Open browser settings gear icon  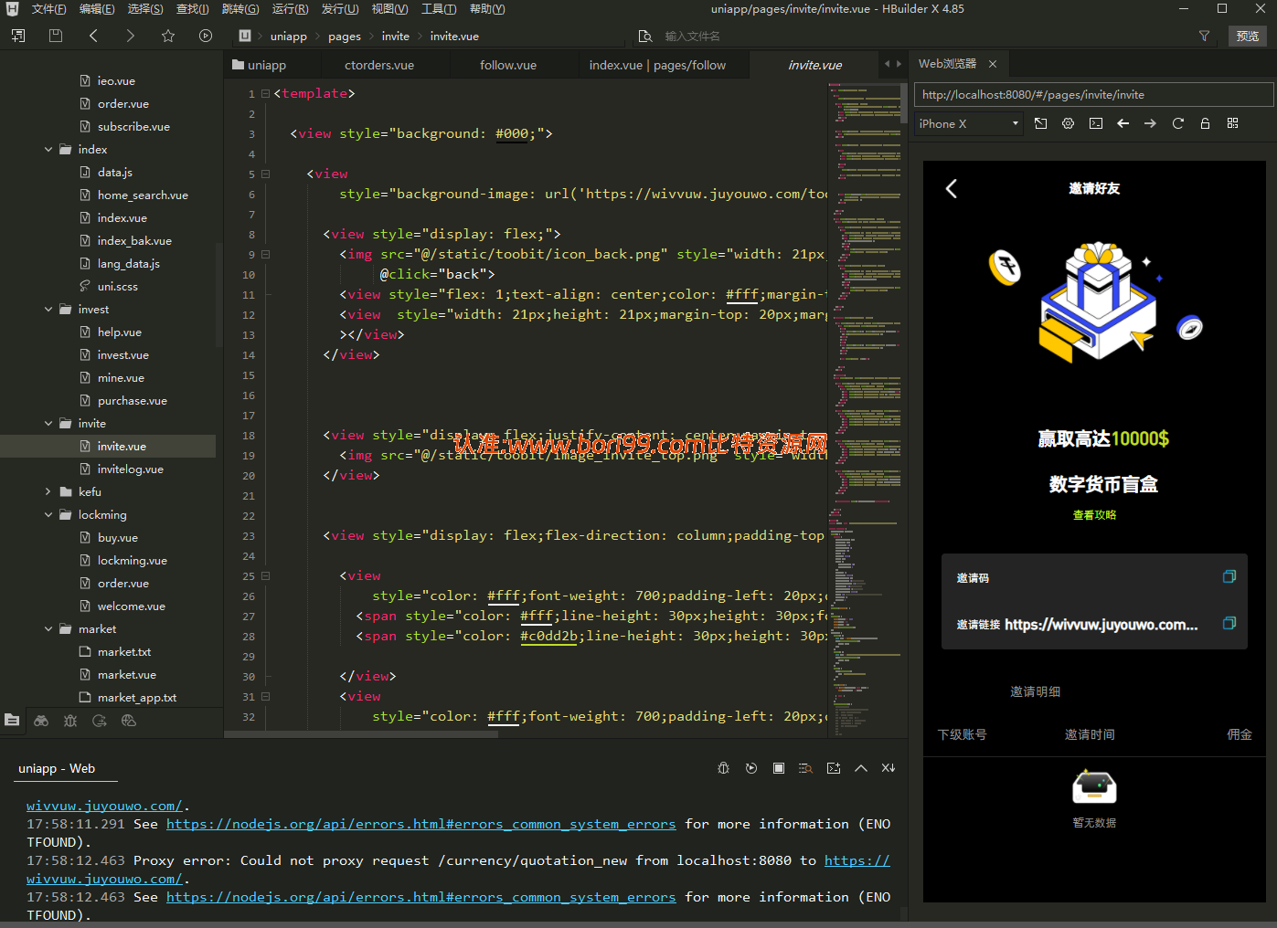[1068, 123]
